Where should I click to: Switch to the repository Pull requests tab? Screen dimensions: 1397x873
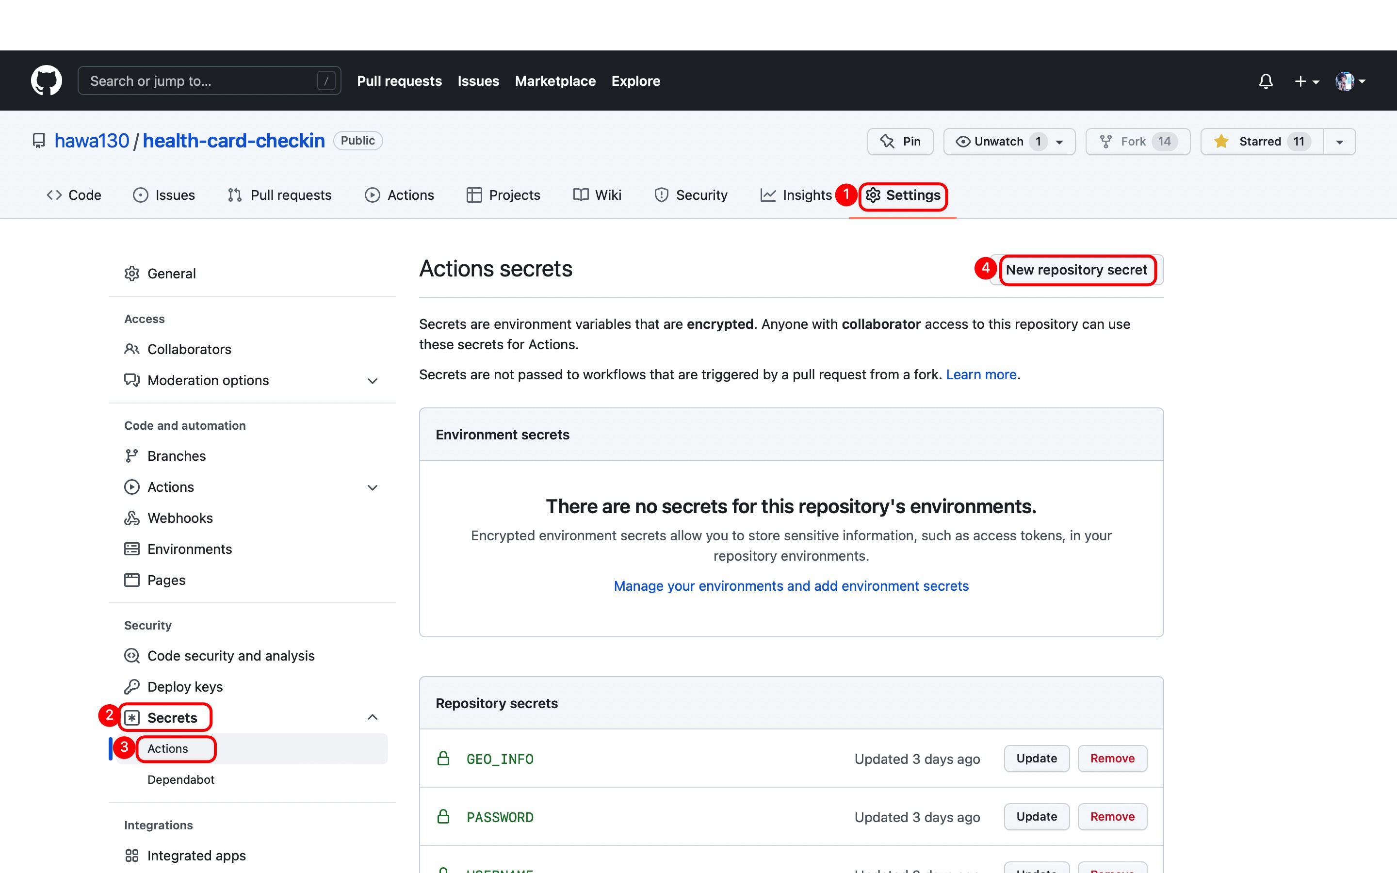pos(279,195)
